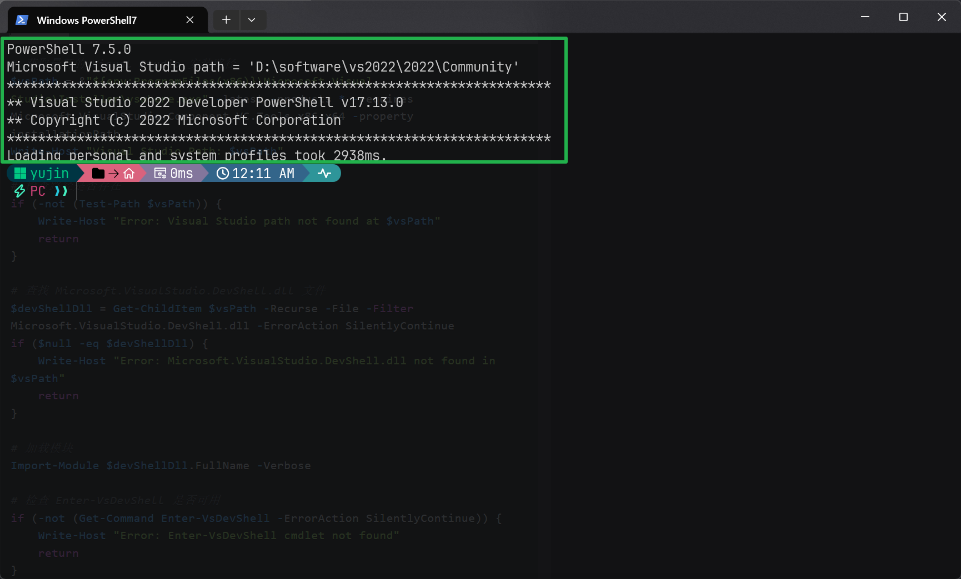Click the Test-Path $vsPath condition line
The height and width of the screenshot is (579, 961).
pos(116,204)
